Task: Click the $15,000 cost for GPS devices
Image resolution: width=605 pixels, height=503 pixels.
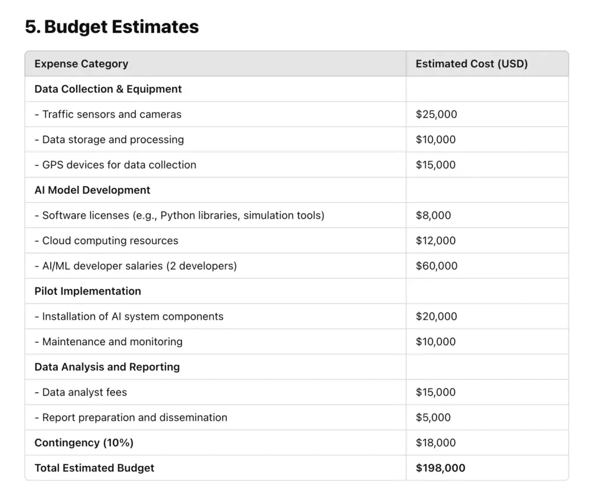Action: click(x=435, y=165)
